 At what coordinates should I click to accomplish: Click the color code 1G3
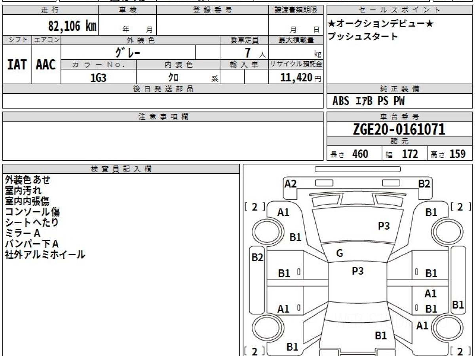[98, 78]
